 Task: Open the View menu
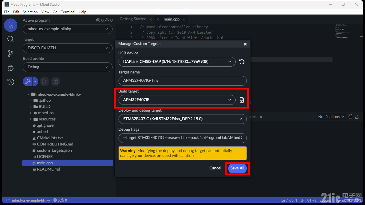coord(45,12)
